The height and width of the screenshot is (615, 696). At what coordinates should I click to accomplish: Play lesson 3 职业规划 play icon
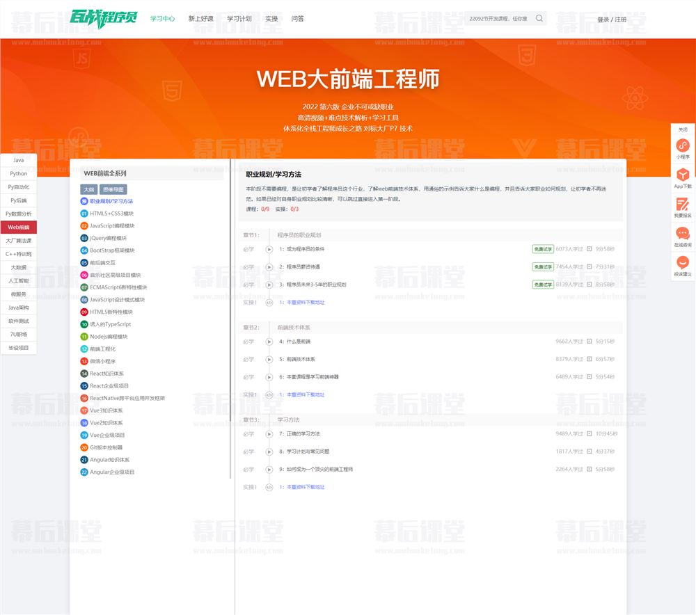pos(269,285)
